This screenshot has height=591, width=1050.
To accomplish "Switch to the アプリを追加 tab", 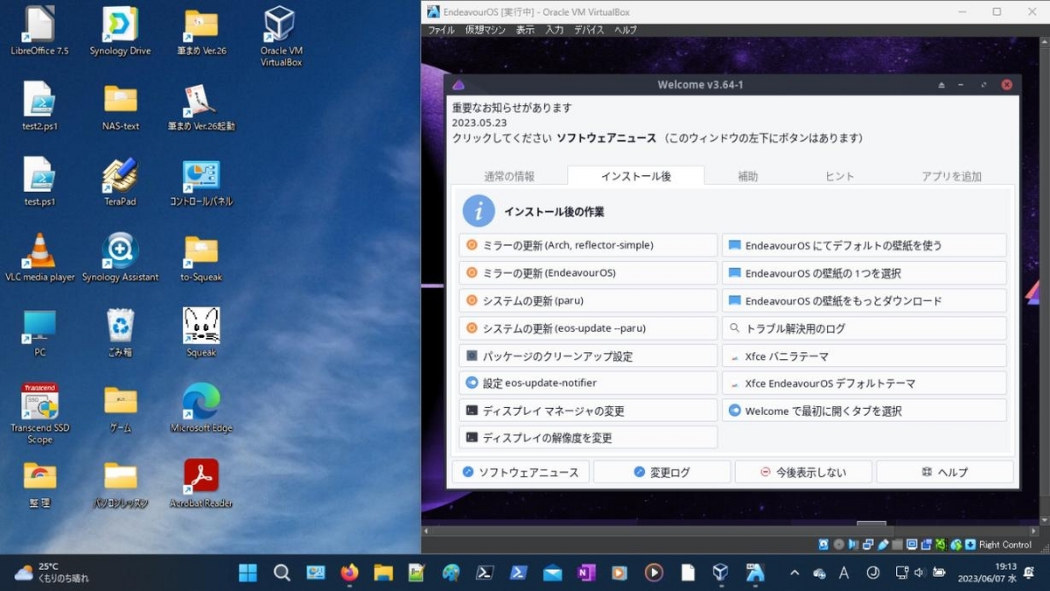I will pyautogui.click(x=951, y=176).
